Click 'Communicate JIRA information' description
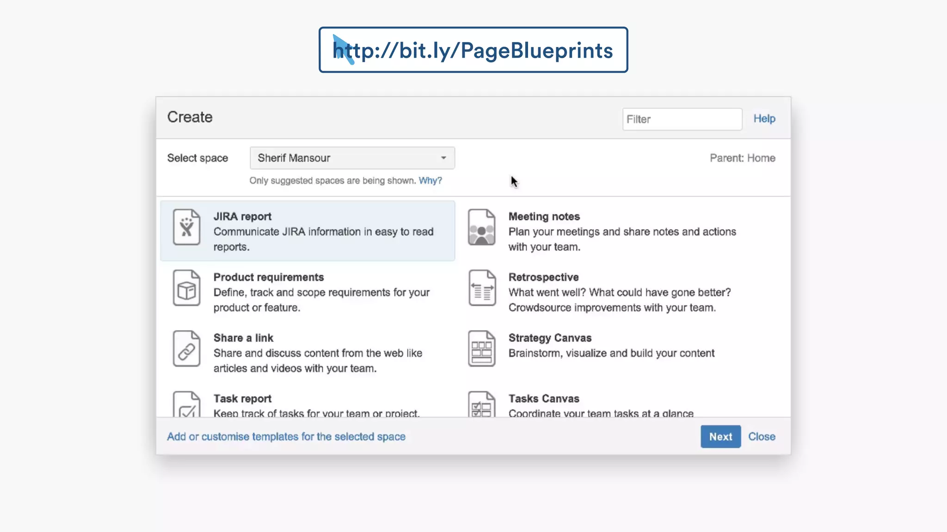Image resolution: width=947 pixels, height=532 pixels. click(323, 239)
